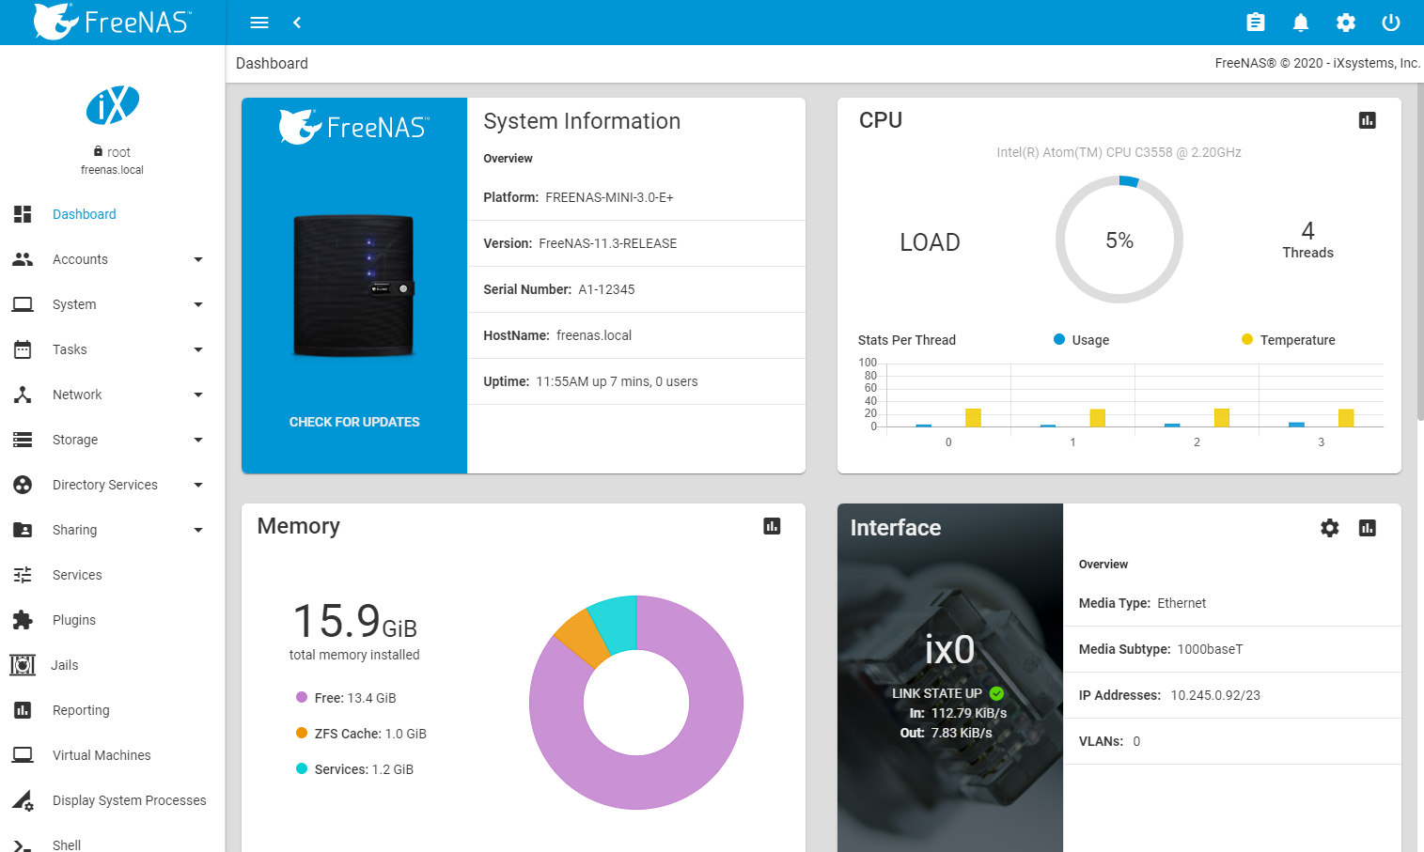The width and height of the screenshot is (1424, 852).
Task: Open Display System Processes
Action: (113, 800)
